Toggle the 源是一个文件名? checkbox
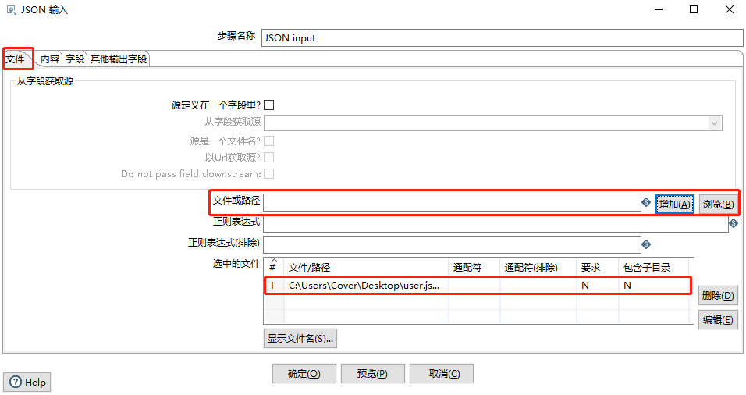 [x=269, y=141]
